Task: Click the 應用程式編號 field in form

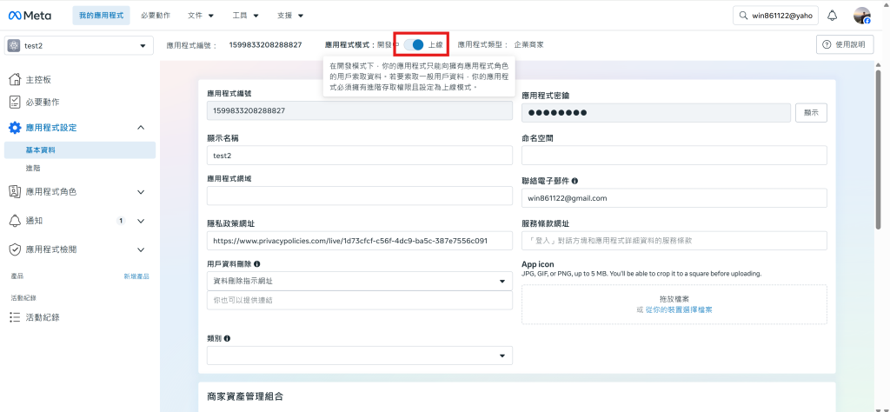Action: tap(360, 110)
